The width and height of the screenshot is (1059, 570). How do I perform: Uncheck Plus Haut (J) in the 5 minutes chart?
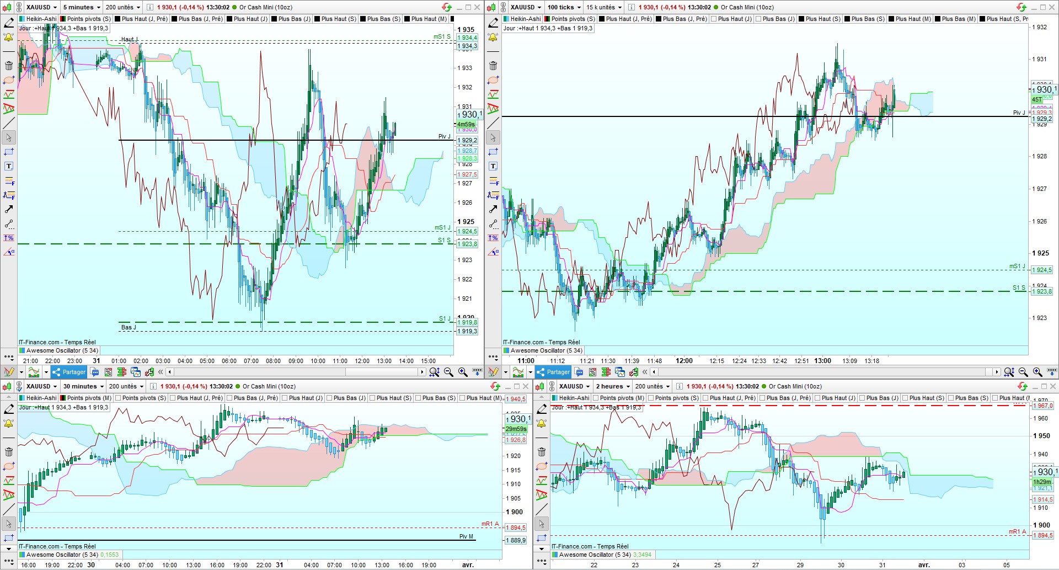coord(229,19)
